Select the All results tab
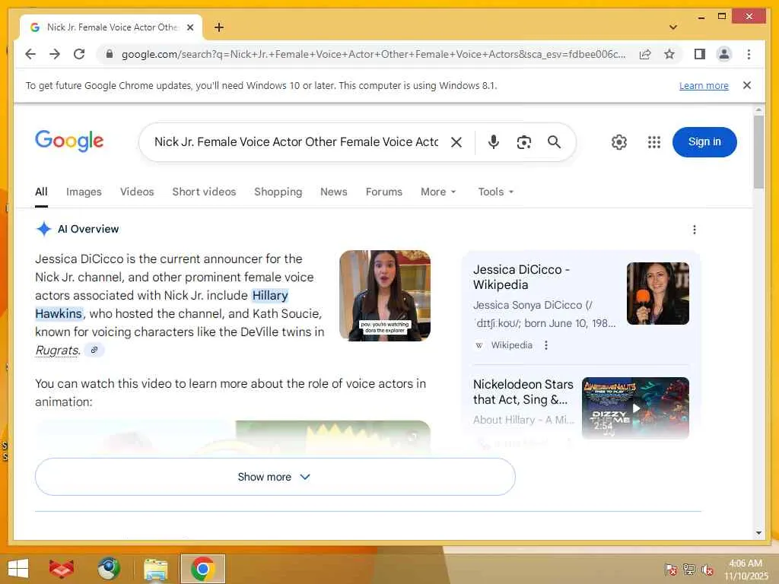The height and width of the screenshot is (584, 779). point(41,192)
